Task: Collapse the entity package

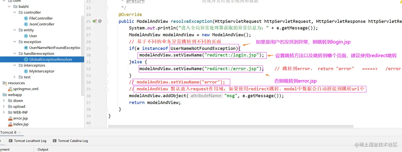Action: pos(15,30)
